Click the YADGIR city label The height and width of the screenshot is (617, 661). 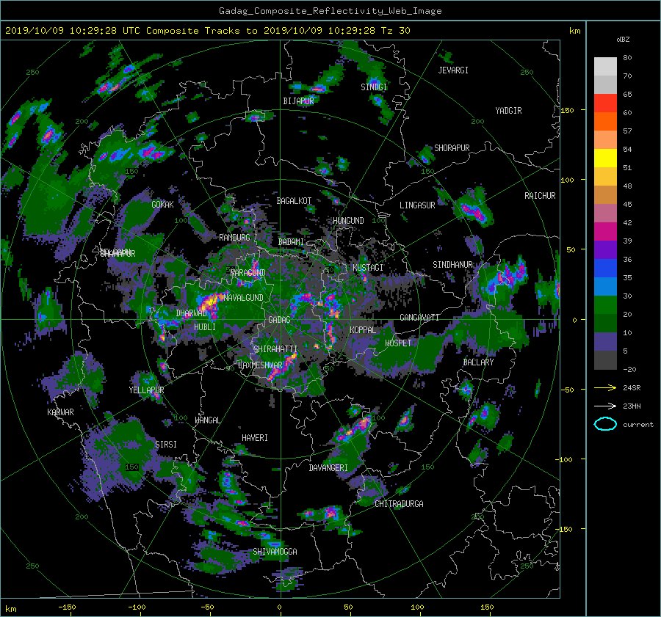[508, 111]
